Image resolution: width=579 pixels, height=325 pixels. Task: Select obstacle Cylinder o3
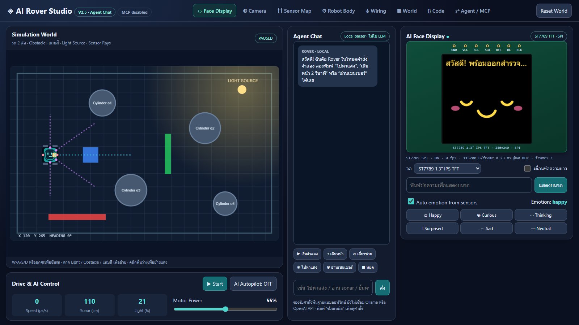[131, 190]
